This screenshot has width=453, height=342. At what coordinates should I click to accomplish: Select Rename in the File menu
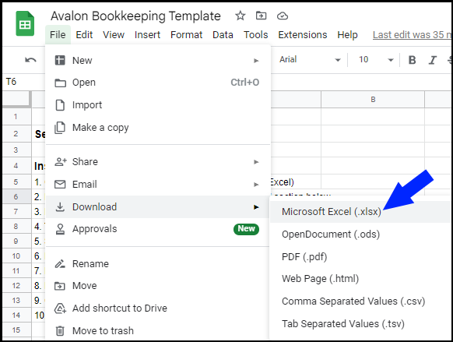[158, 263]
